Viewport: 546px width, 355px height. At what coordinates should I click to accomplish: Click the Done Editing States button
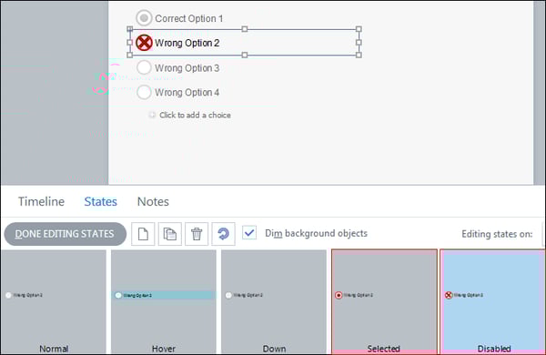point(66,234)
